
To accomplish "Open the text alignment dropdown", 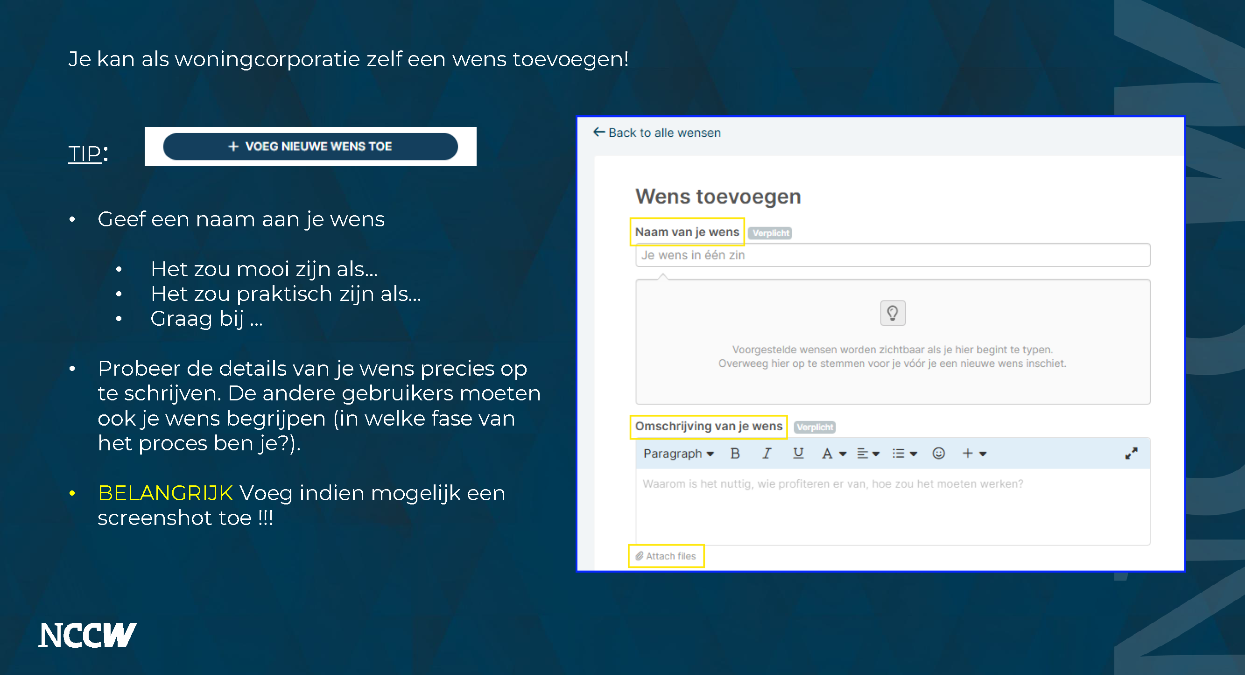I will tap(867, 453).
